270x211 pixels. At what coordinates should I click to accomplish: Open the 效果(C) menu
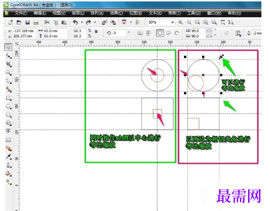[x=117, y=13]
